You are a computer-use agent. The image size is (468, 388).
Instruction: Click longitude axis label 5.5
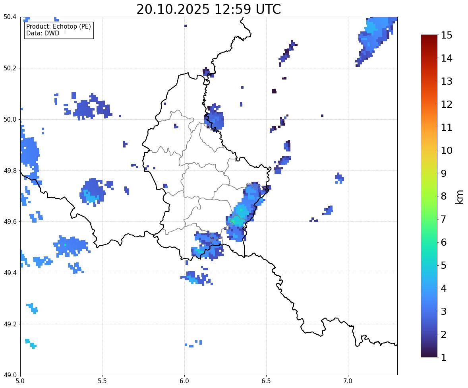tap(102, 381)
